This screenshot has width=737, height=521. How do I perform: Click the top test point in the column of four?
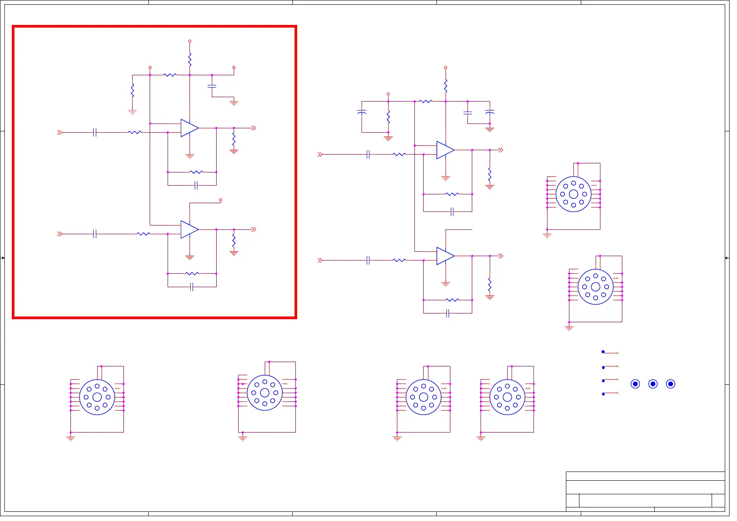[x=603, y=352]
